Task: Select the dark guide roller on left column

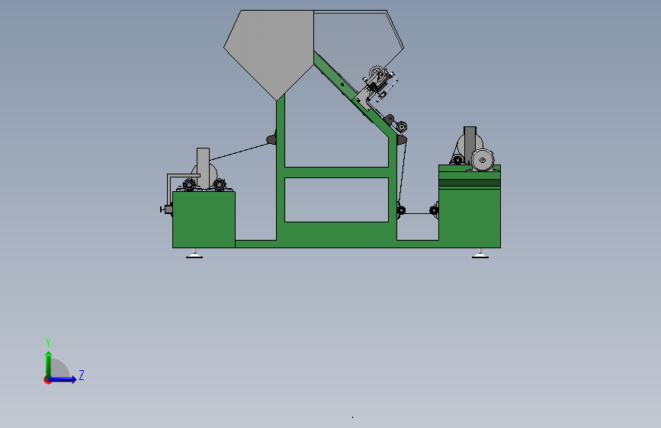Action: (x=271, y=139)
